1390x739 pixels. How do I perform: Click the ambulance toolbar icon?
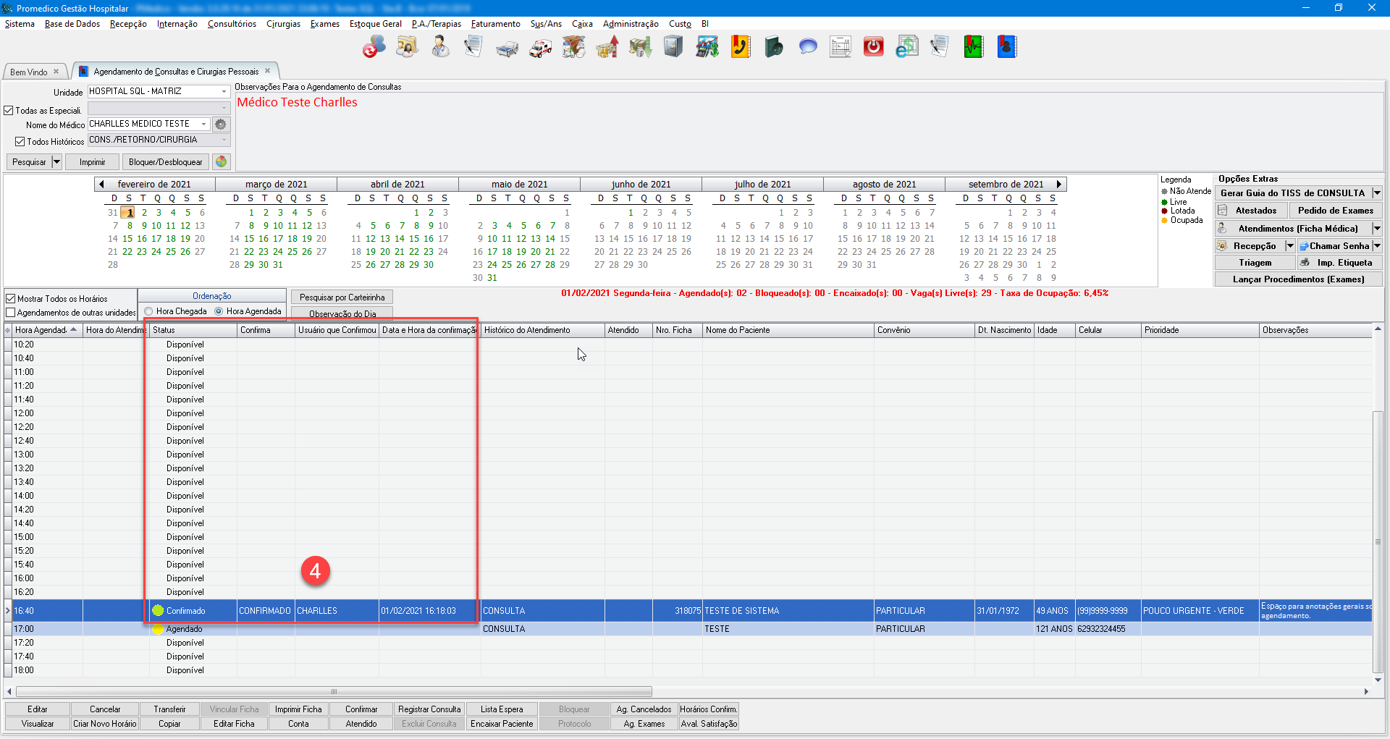[540, 48]
